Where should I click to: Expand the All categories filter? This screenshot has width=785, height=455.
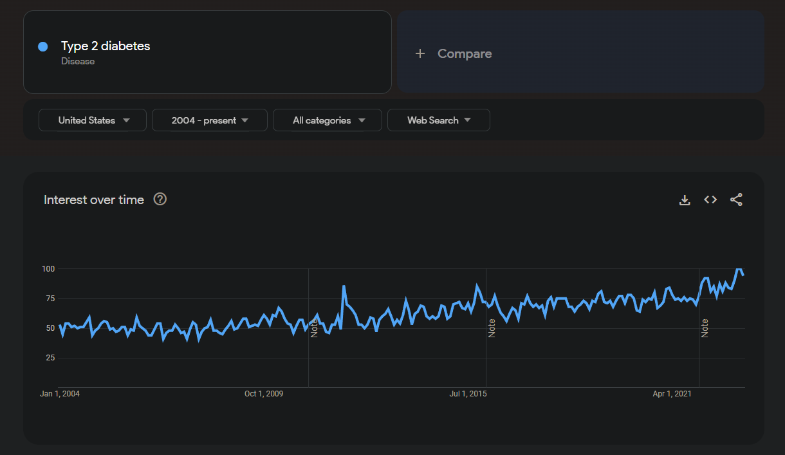click(328, 120)
